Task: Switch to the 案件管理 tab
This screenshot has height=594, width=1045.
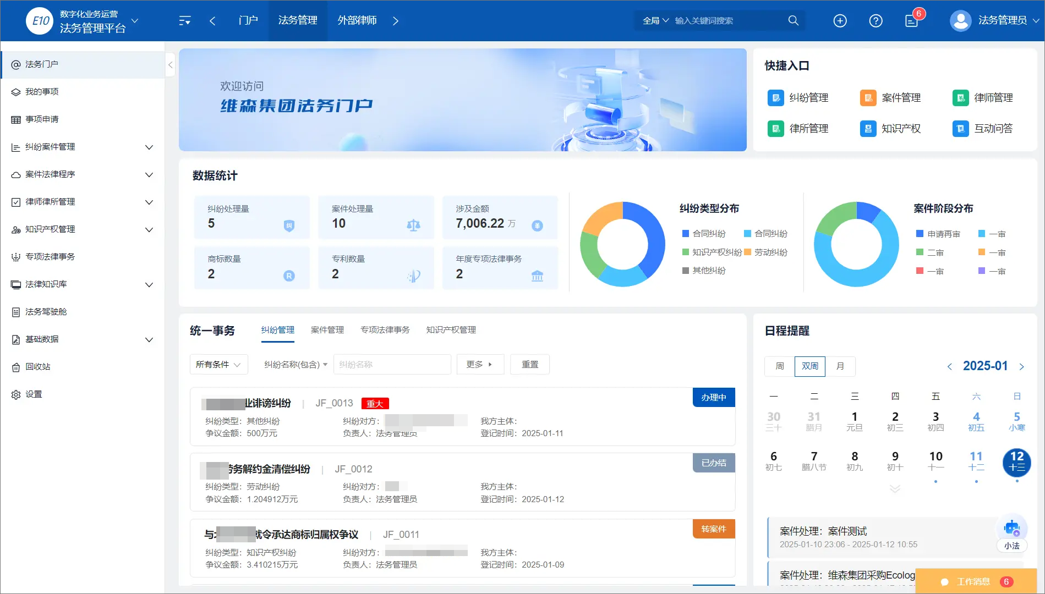Action: [x=327, y=330]
